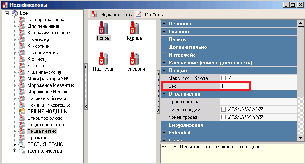Select the Все root node icon
Viewport: 305px width, 164px height.
coord(14,13)
